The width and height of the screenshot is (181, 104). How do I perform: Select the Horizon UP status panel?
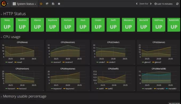click(x=68, y=25)
